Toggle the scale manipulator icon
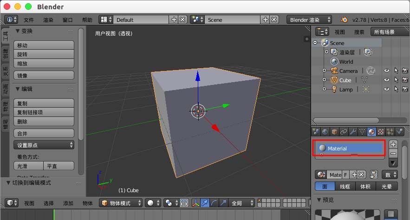This screenshot has width=410, height=220. point(223,203)
